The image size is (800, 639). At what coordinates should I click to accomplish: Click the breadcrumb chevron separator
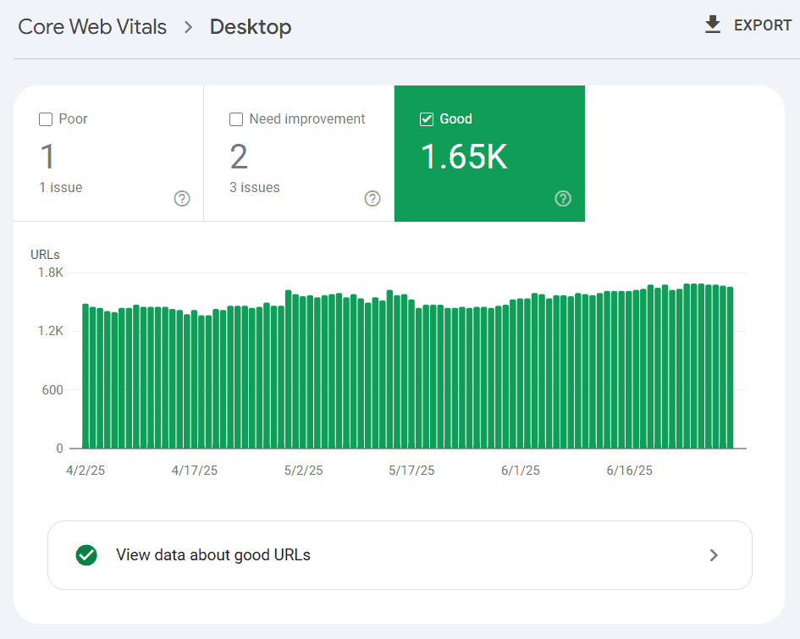(x=188, y=27)
